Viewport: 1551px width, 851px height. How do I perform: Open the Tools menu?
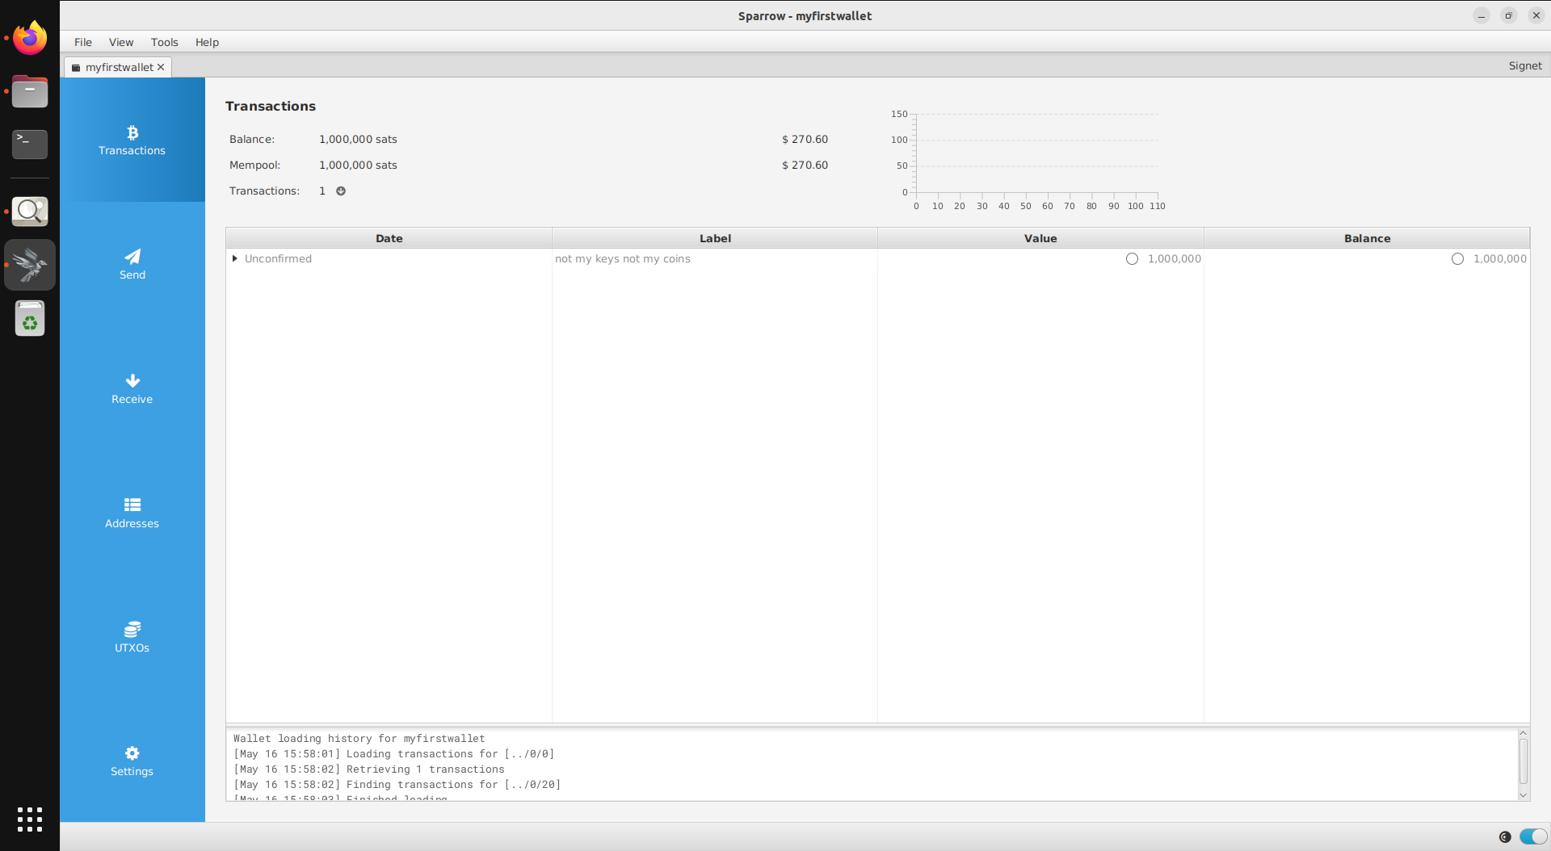164,42
